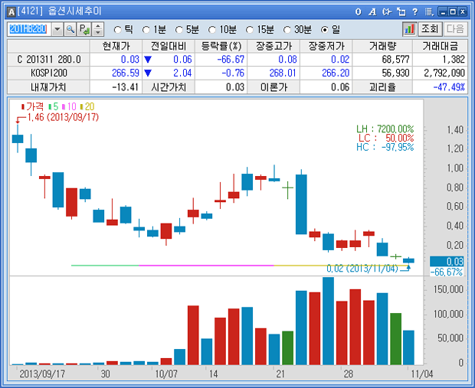The image size is (475, 388).
Task: Open the help question mark icon
Action: point(414,11)
